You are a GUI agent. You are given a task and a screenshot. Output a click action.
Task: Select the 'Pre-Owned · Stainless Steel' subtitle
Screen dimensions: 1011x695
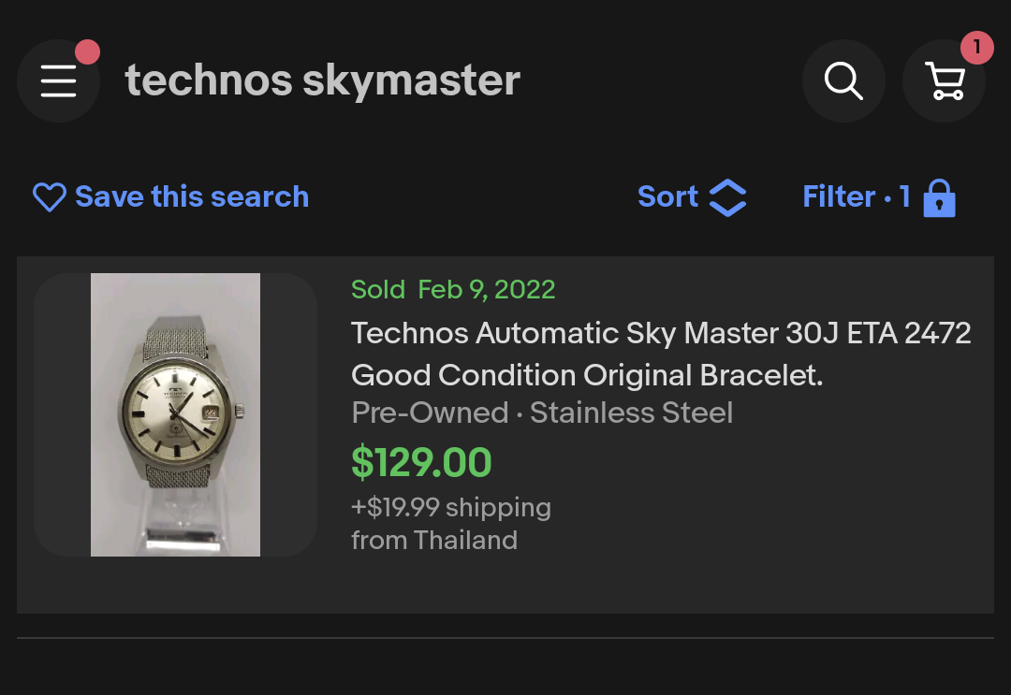pos(542,413)
